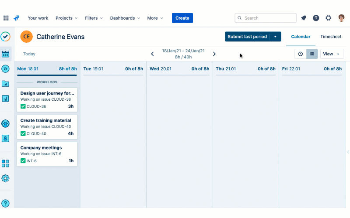Open the help question mark icon
This screenshot has width=350, height=218.
point(316,18)
